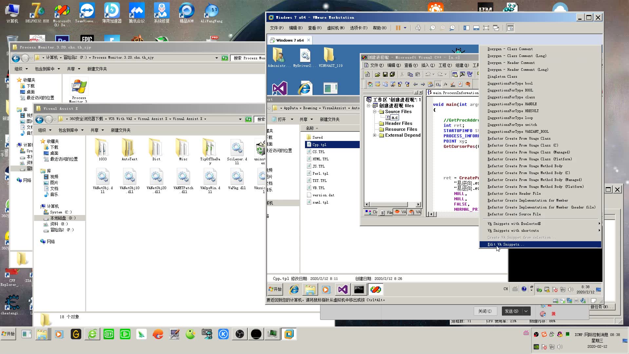
Task: Select 本地磁盘 (D:) in Visual Assist X navigation tree
Action: coord(60,218)
